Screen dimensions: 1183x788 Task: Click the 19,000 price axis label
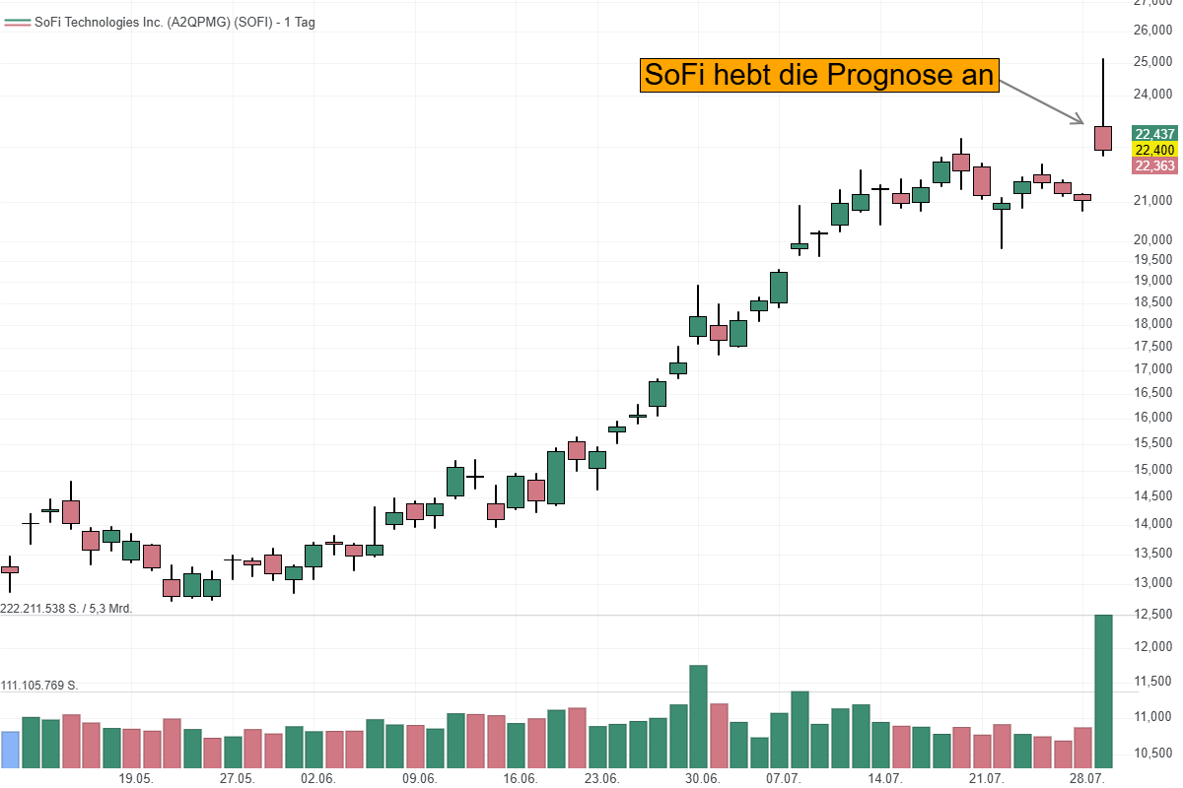tap(1153, 281)
